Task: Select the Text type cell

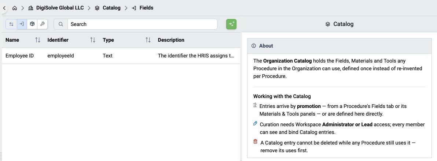Action: coord(107,56)
